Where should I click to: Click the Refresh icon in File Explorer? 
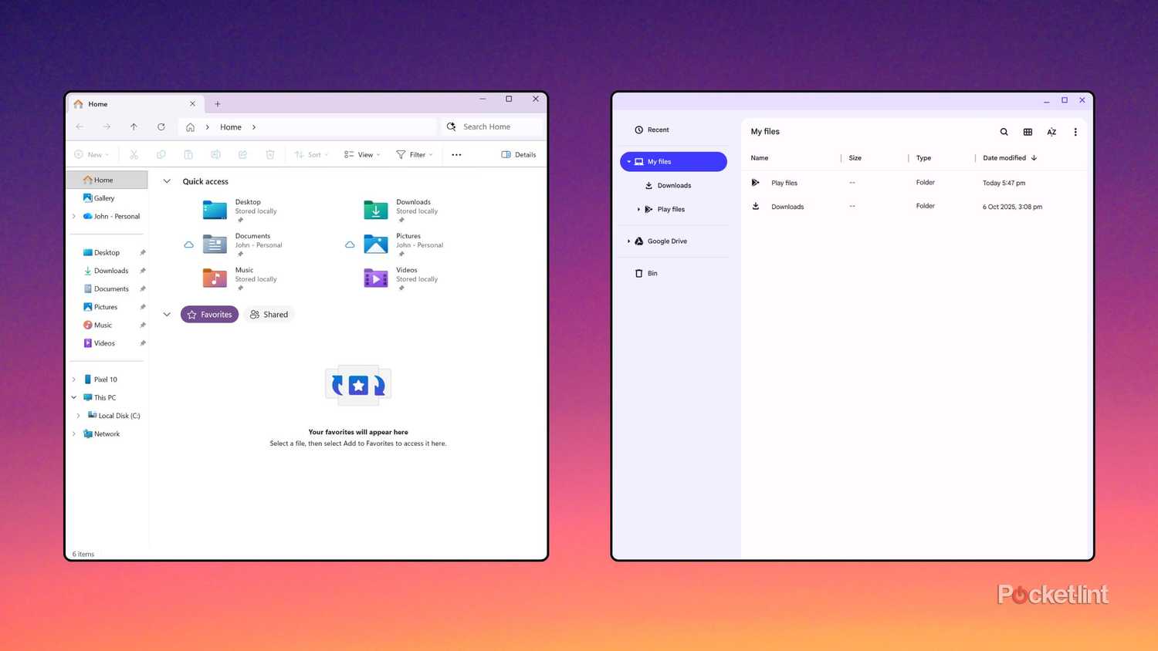(161, 126)
